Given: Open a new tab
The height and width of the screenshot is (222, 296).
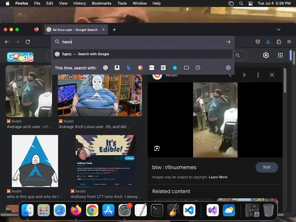Looking at the screenshot, I should tap(114, 30).
